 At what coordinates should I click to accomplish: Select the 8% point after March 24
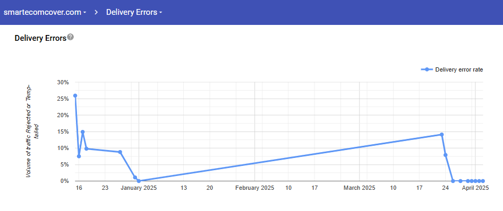click(x=446, y=155)
